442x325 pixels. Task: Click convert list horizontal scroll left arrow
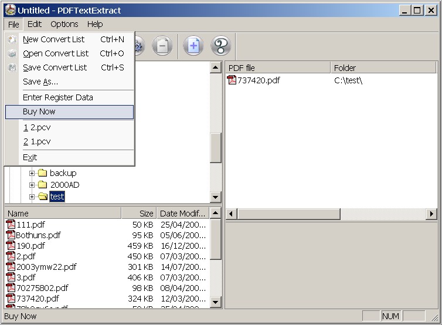(x=232, y=214)
